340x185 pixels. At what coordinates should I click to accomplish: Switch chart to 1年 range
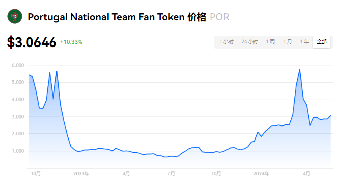pos(304,42)
